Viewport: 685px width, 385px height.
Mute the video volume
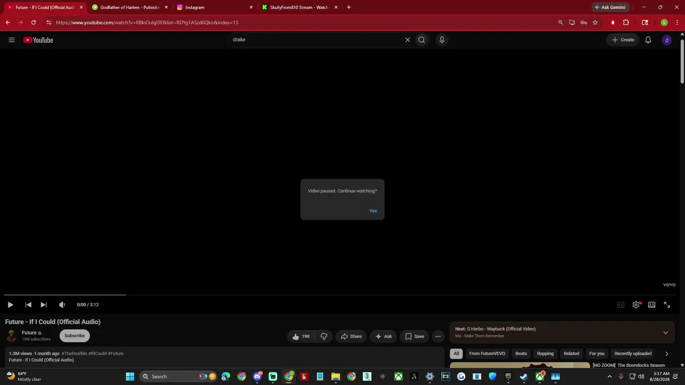(62, 305)
